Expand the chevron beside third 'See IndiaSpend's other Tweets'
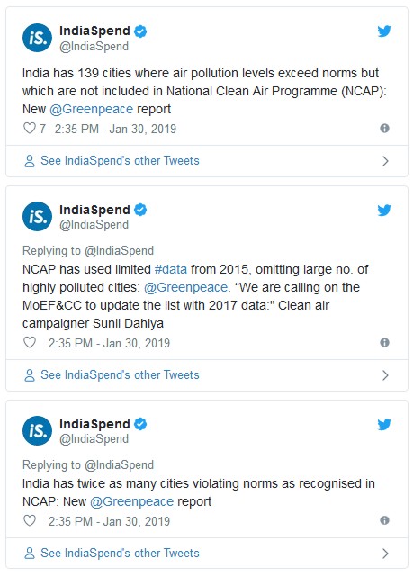This screenshot has height=576, width=414. point(385,553)
